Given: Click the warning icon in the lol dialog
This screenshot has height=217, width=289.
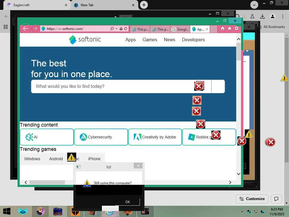Looking at the screenshot, I should tap(87, 183).
